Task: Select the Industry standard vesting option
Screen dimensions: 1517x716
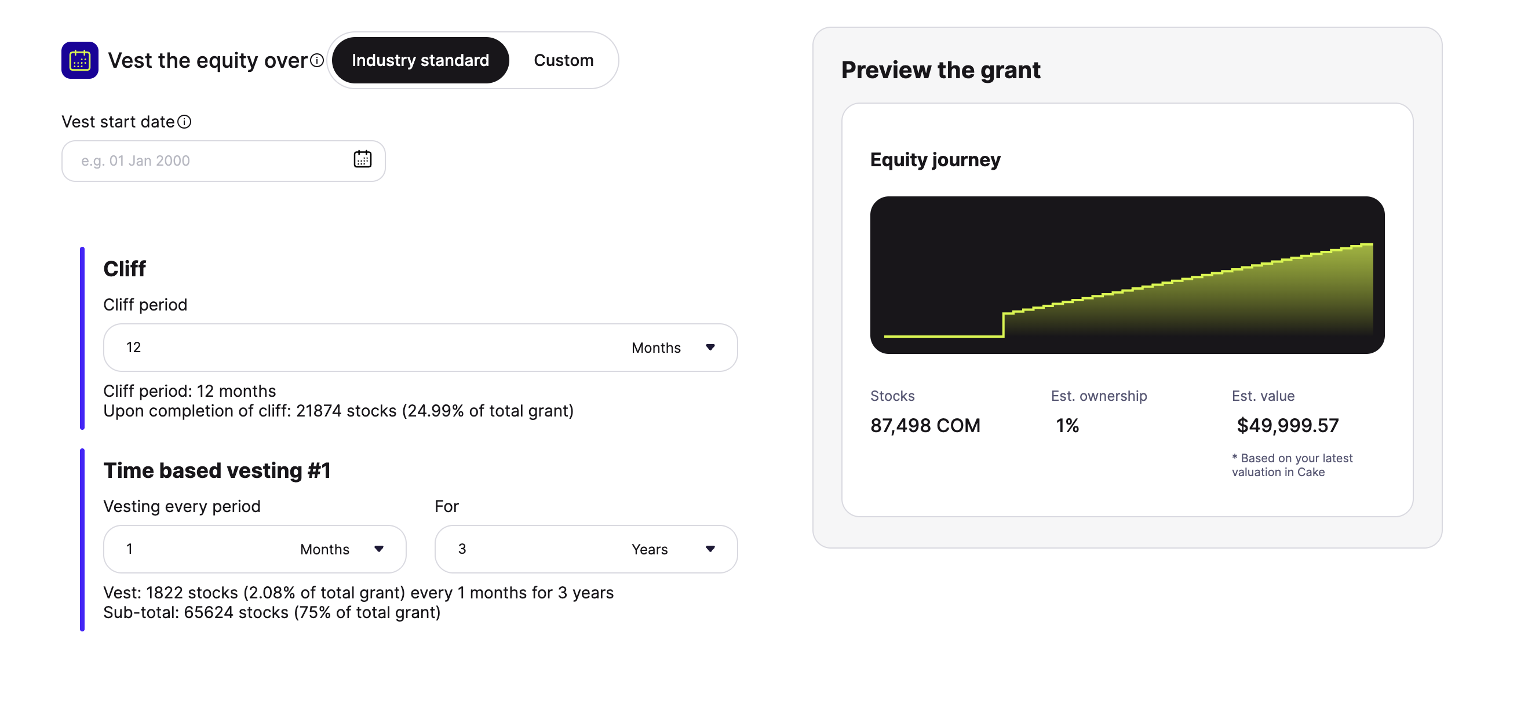Action: 420,60
